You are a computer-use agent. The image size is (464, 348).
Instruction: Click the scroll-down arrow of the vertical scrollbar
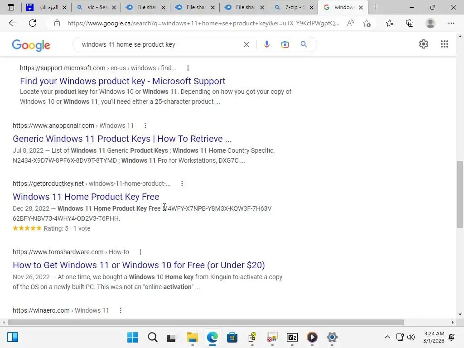click(460, 314)
